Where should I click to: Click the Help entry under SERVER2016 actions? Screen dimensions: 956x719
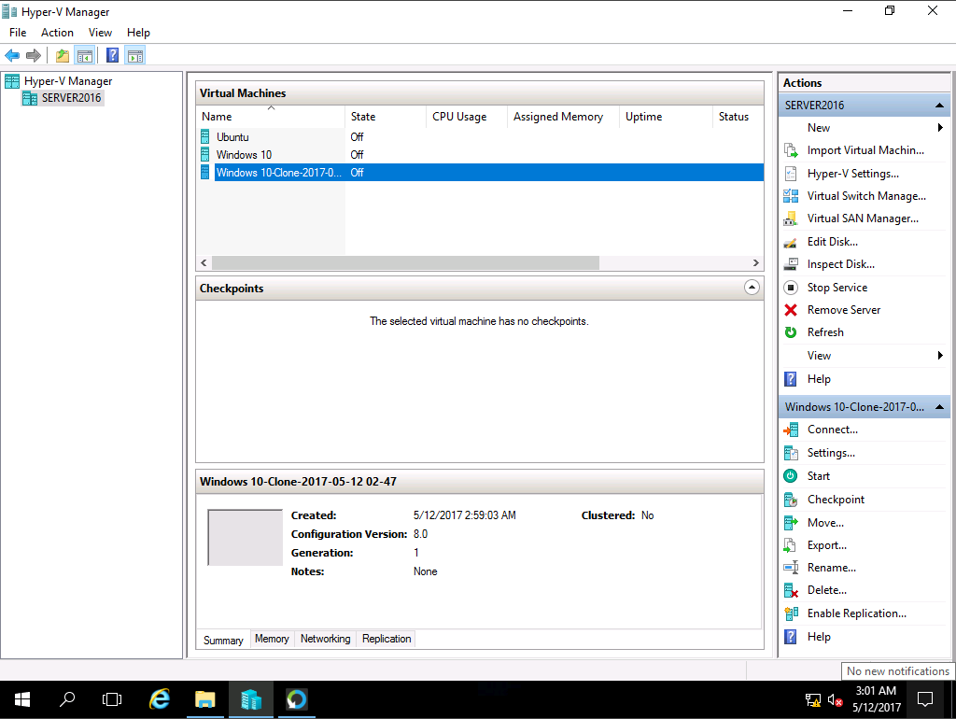coord(819,379)
